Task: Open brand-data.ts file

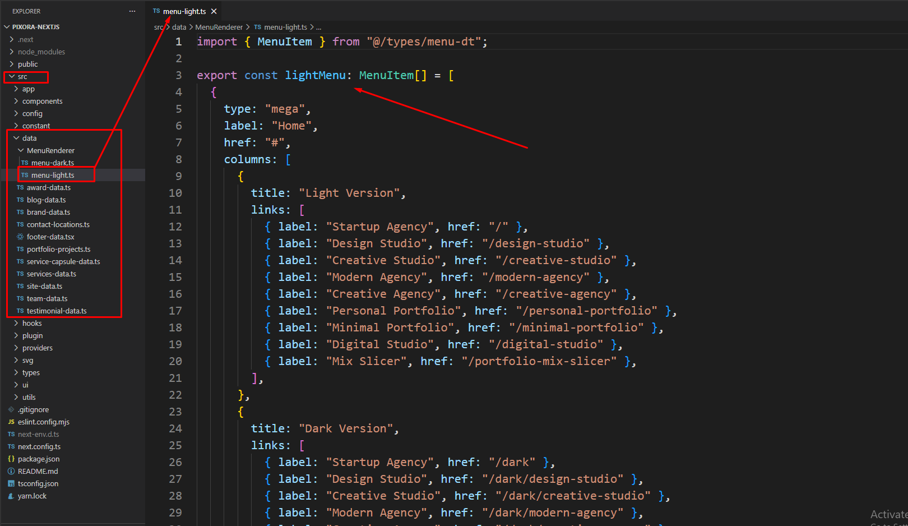Action: click(x=48, y=212)
